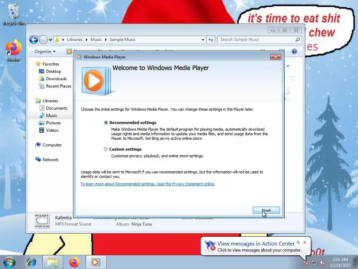Image resolution: width=358 pixels, height=269 pixels.
Task: Click the Explorer back arrow button
Action: [x=34, y=40]
